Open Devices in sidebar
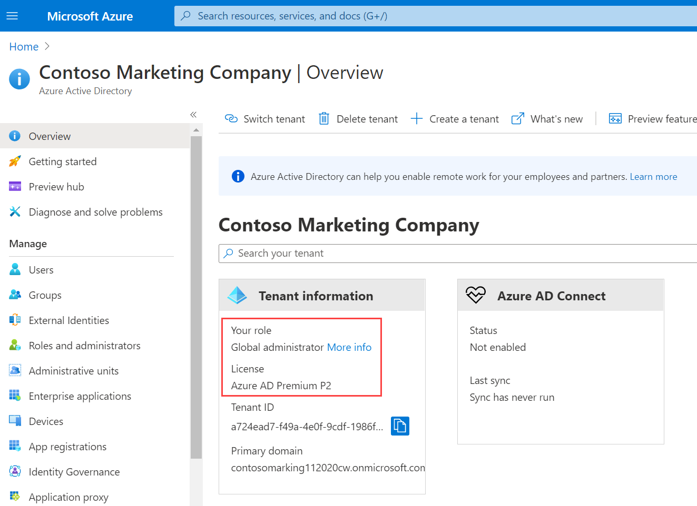This screenshot has height=506, width=697. [x=95, y=421]
